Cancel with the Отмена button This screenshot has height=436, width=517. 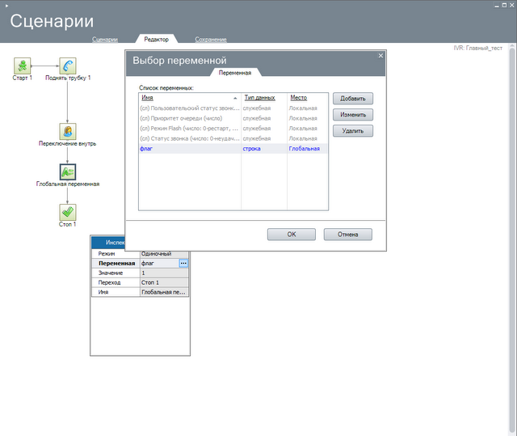click(347, 234)
